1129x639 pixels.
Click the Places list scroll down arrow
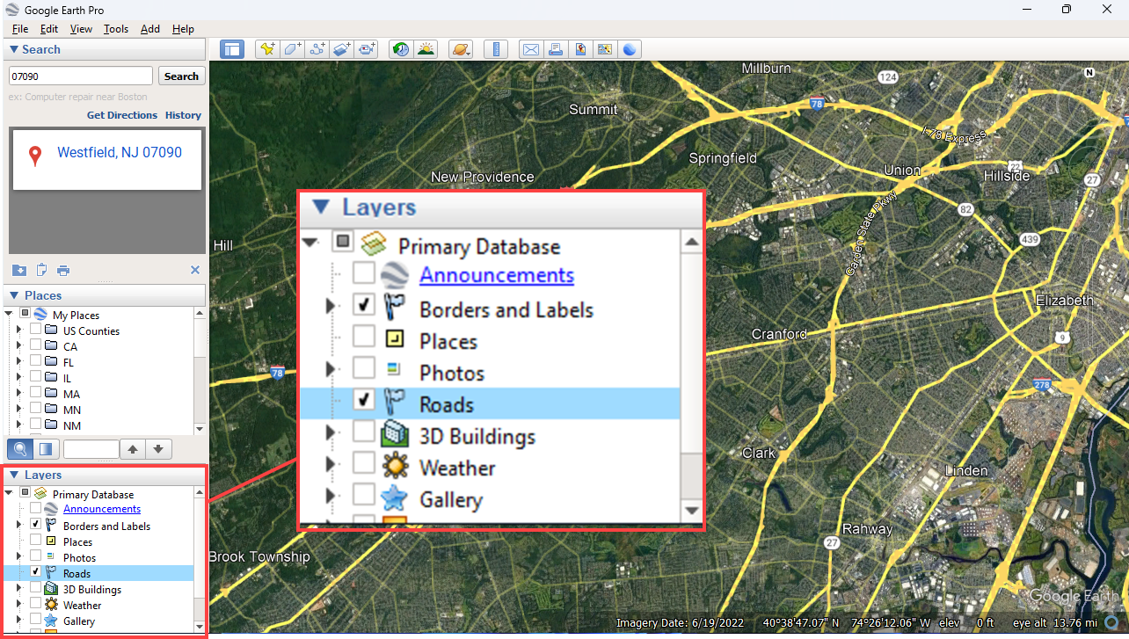tap(200, 428)
